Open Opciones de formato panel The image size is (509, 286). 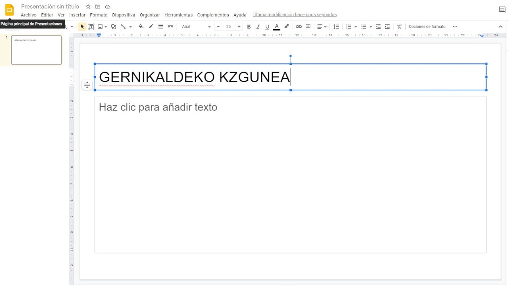(427, 27)
